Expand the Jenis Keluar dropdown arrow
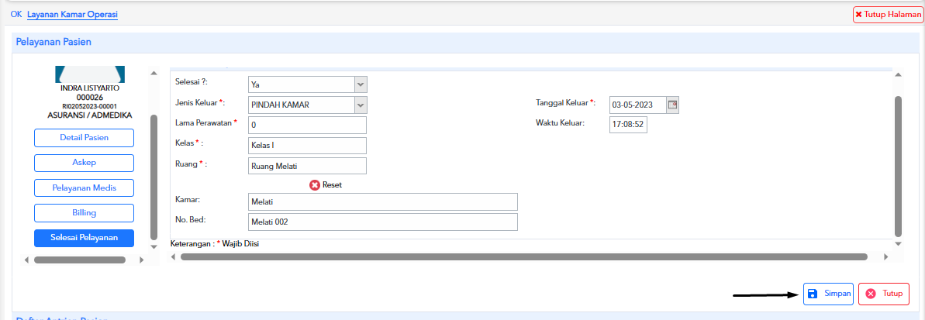This screenshot has width=925, height=320. (x=360, y=105)
